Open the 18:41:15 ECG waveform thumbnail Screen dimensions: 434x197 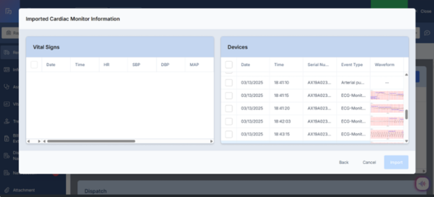coord(387,96)
